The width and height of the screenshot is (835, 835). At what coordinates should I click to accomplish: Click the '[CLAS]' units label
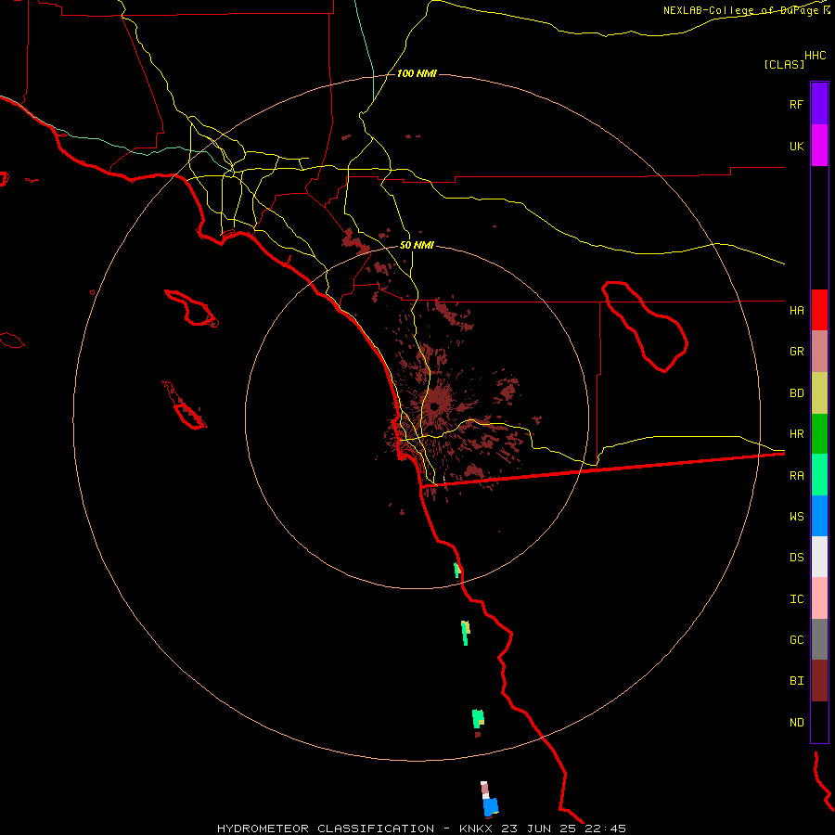pyautogui.click(x=784, y=64)
